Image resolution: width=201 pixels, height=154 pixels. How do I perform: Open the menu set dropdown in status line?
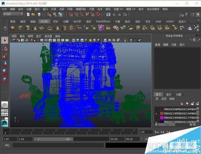[13, 14]
